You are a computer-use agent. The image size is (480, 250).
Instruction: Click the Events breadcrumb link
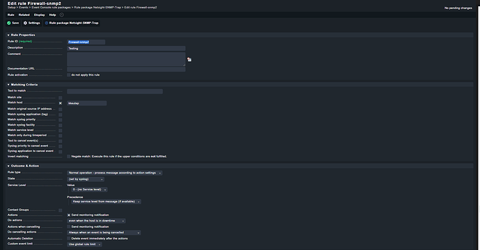[x=23, y=8]
